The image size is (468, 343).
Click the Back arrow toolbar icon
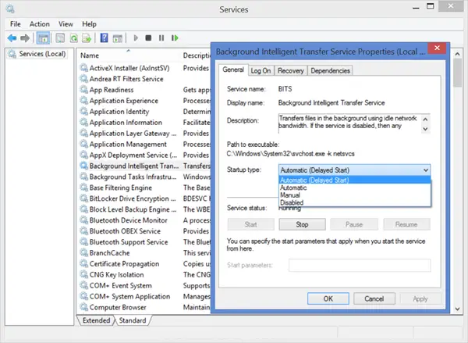click(12, 38)
